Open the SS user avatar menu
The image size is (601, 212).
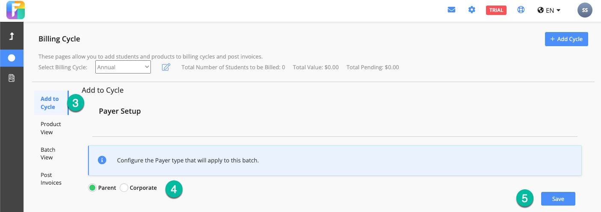(585, 10)
